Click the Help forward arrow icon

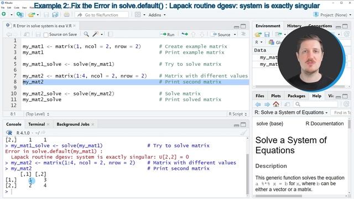point(267,104)
